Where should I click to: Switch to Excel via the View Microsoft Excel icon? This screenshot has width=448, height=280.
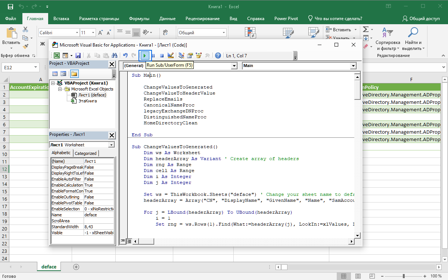pos(56,55)
